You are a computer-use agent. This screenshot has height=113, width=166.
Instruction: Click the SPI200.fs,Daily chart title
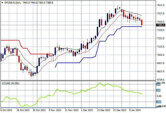click(x=13, y=2)
